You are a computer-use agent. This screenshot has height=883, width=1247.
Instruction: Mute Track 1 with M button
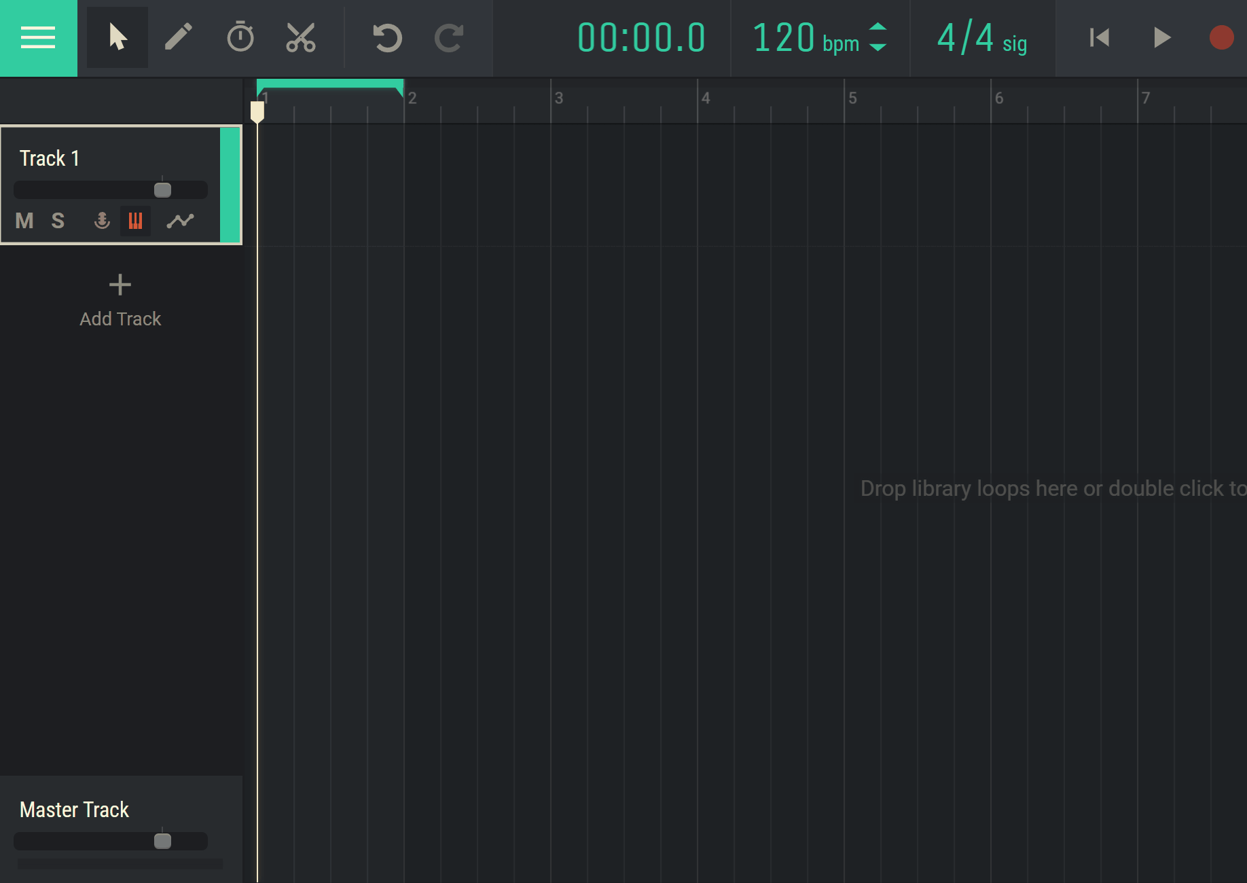point(24,221)
